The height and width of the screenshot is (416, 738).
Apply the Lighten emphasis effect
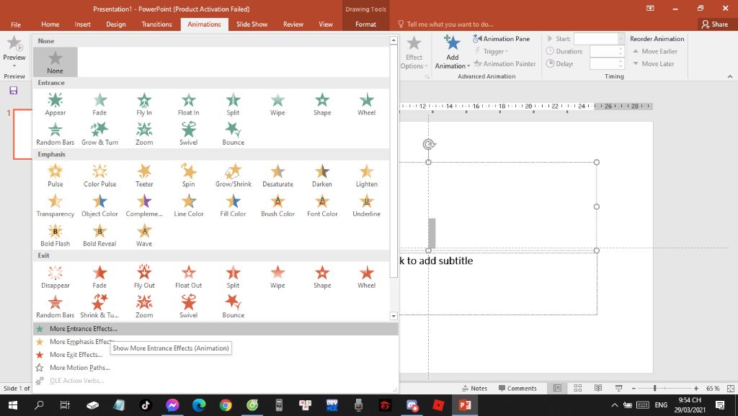click(366, 176)
